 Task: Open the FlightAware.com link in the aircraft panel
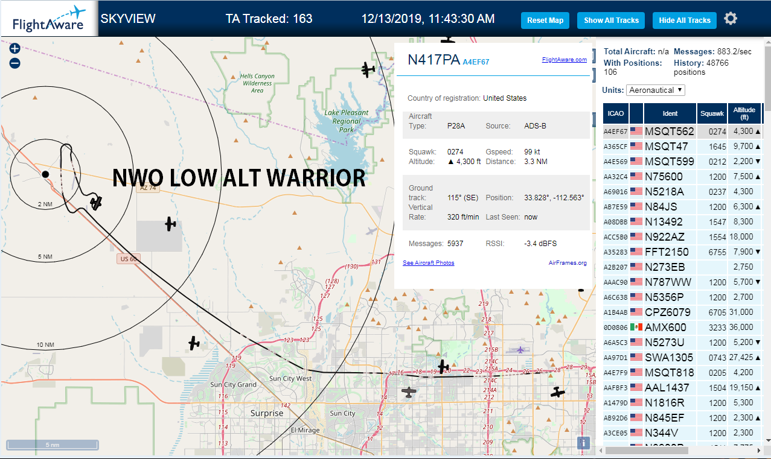point(564,60)
